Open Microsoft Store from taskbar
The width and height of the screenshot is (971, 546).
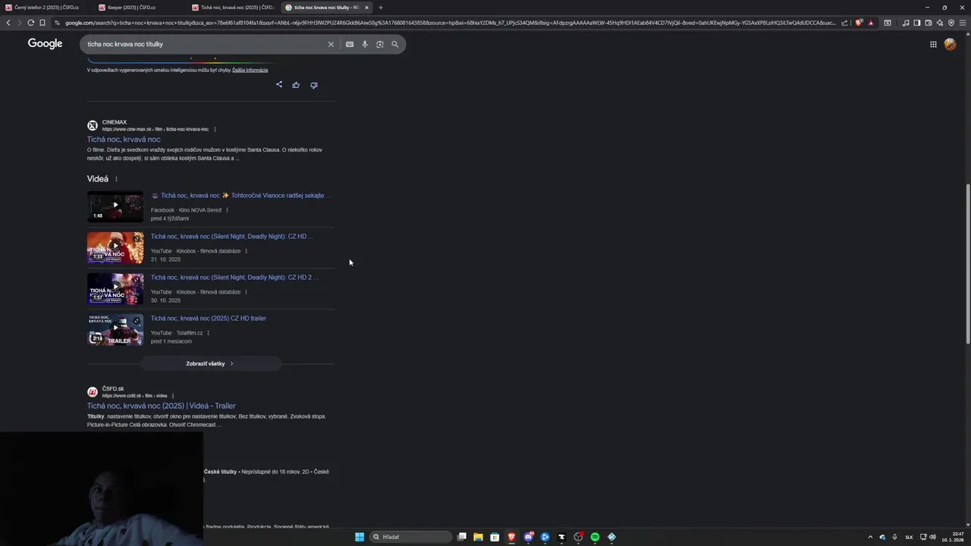point(495,537)
